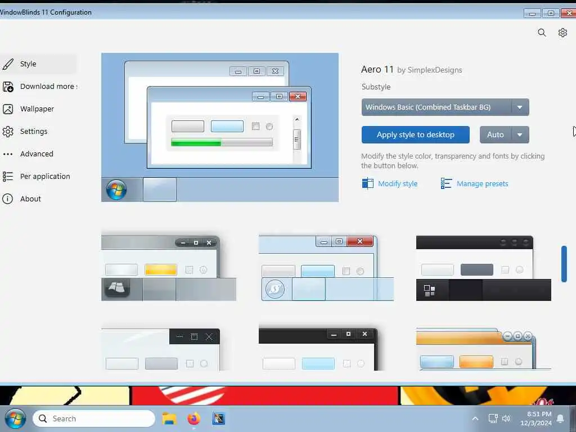The image size is (576, 432).
Task: Show hidden tray icons chevron
Action: (x=475, y=418)
